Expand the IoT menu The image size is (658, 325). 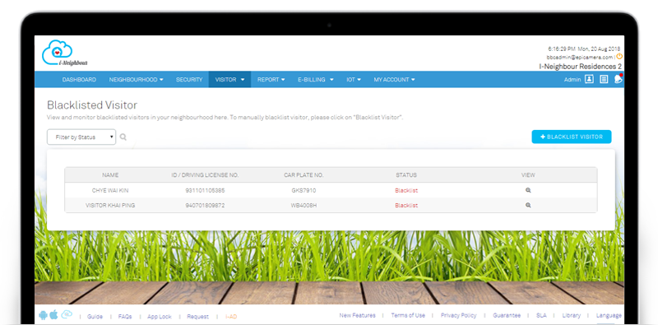coord(354,79)
